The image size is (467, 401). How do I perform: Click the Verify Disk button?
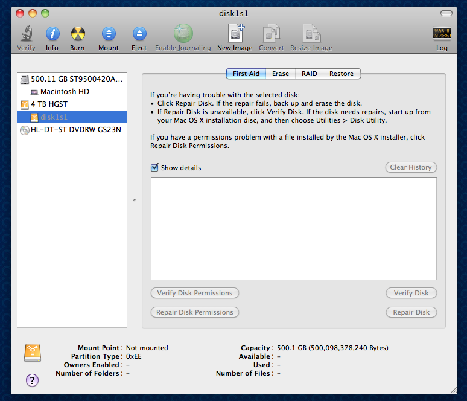click(x=411, y=293)
